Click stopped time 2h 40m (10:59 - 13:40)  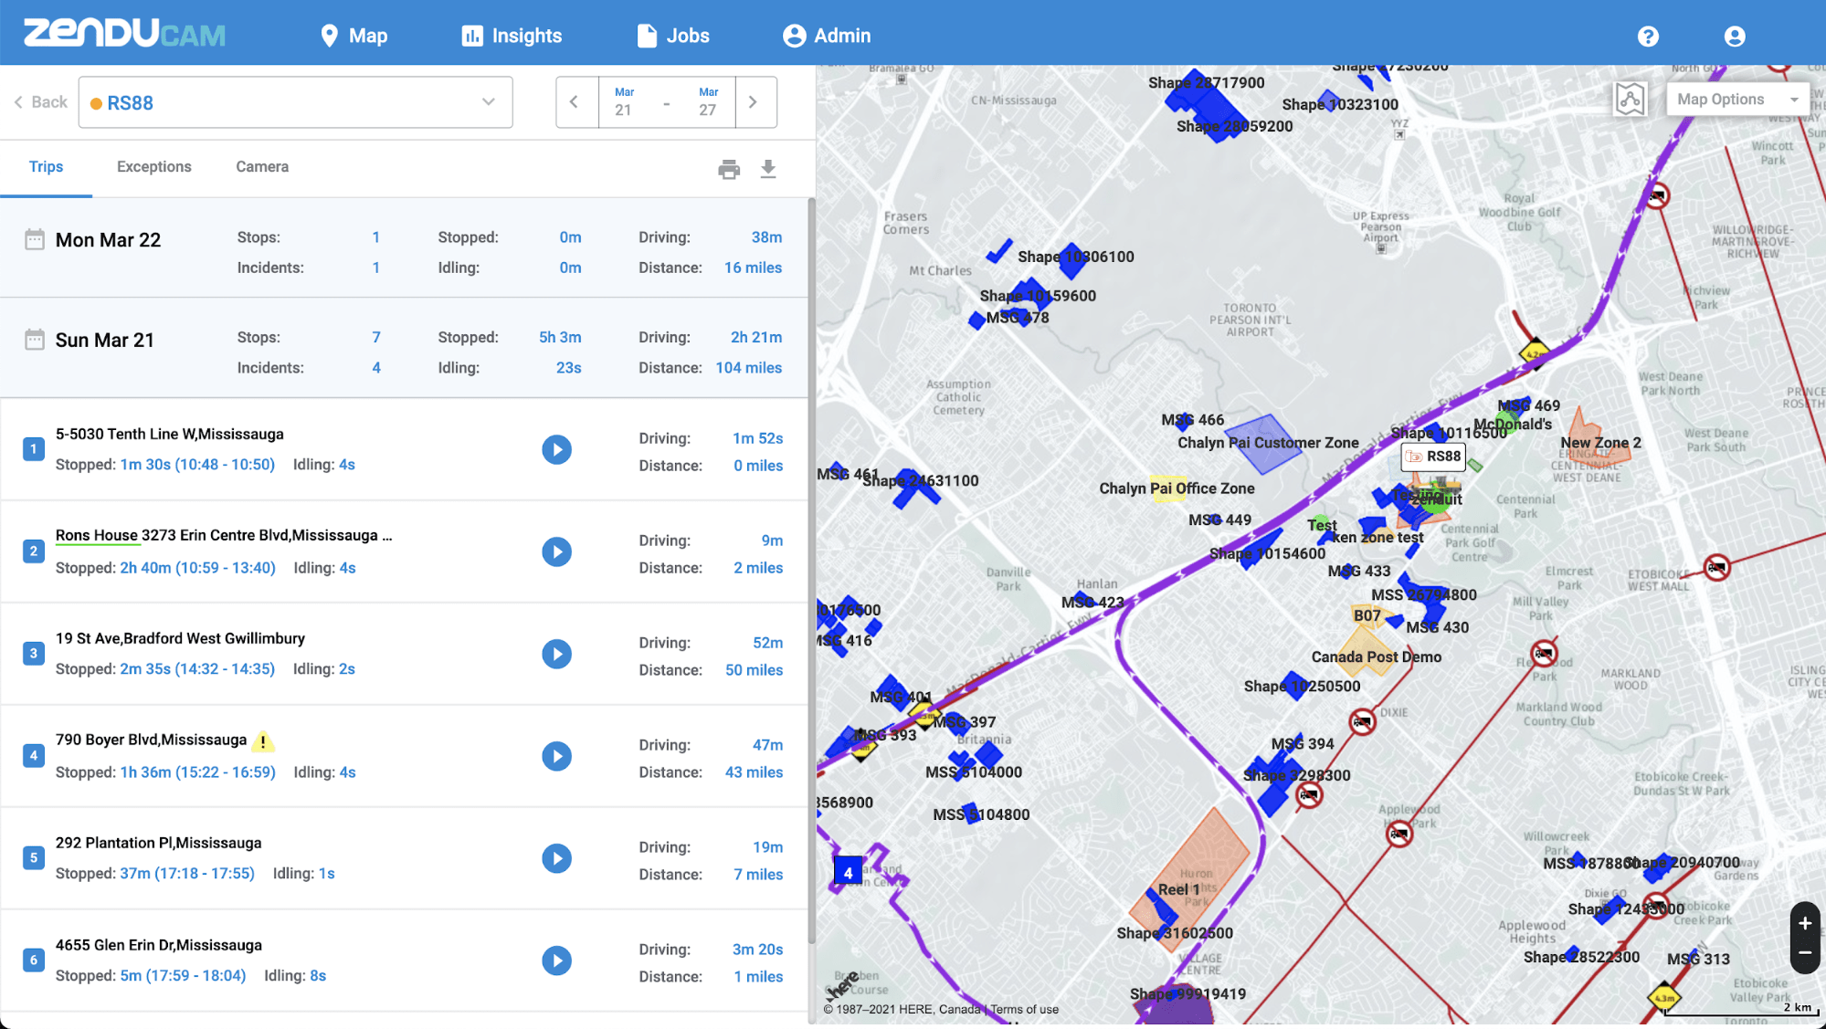coord(197,568)
